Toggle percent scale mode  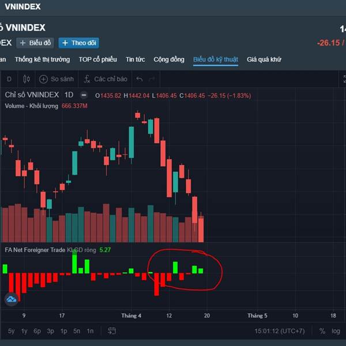coord(322,331)
